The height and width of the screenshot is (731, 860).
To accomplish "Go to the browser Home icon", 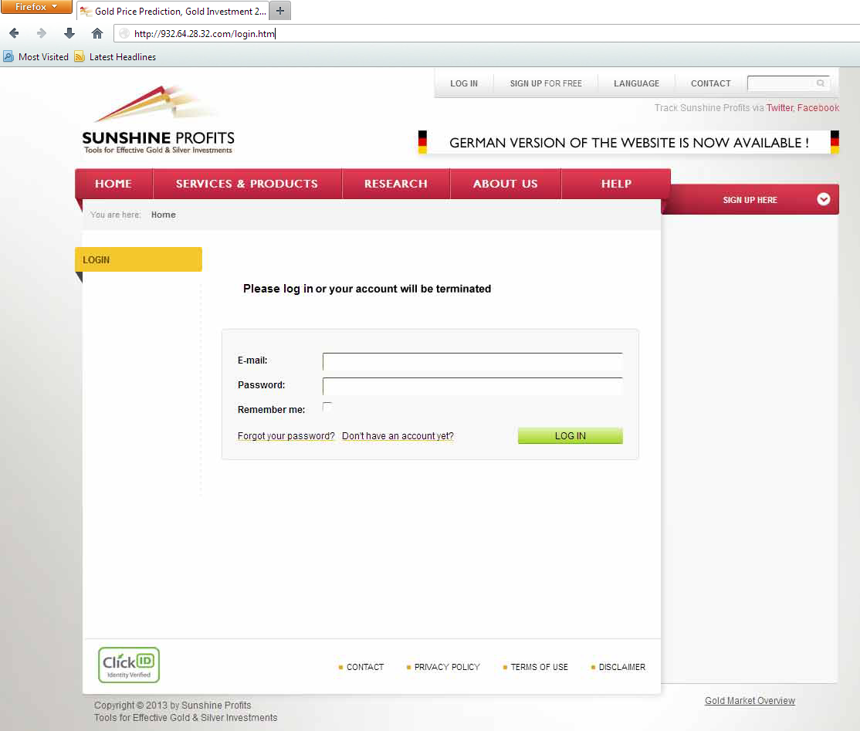I will (97, 33).
